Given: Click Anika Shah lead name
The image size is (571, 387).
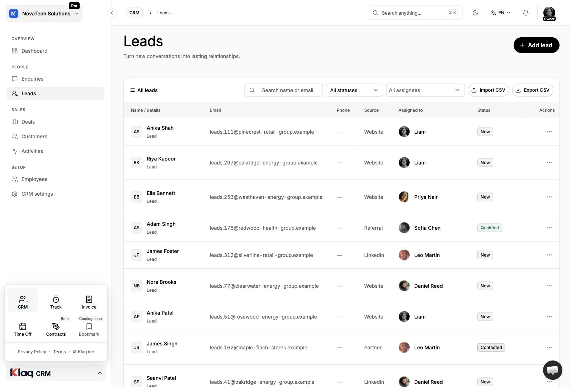Looking at the screenshot, I should click(160, 128).
